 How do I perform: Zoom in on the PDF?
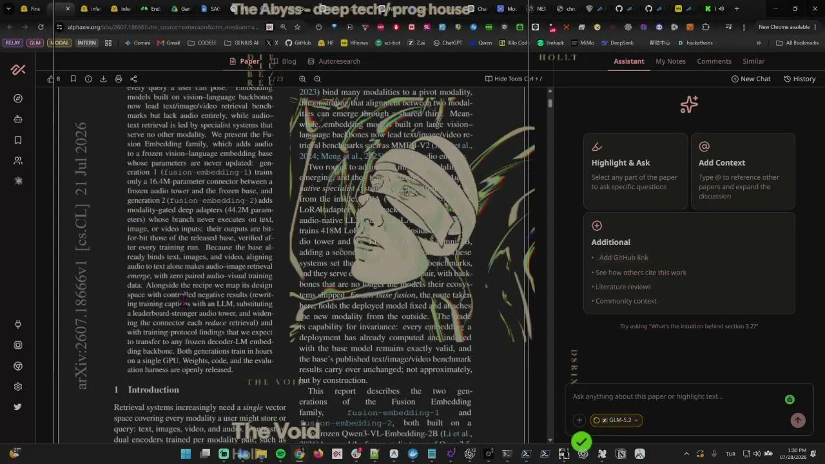point(302,79)
